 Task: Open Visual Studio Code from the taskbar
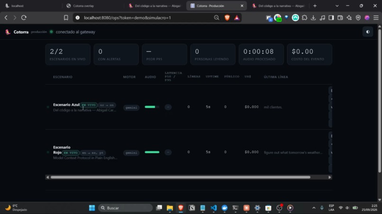click(x=214, y=208)
